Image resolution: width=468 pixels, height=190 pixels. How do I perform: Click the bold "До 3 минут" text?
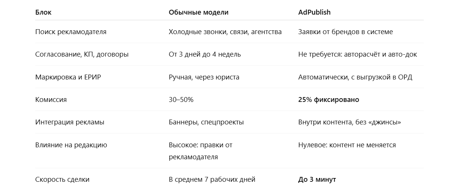(x=317, y=180)
